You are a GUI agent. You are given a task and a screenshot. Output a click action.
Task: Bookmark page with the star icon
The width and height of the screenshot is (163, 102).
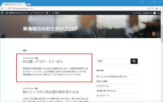148,8
